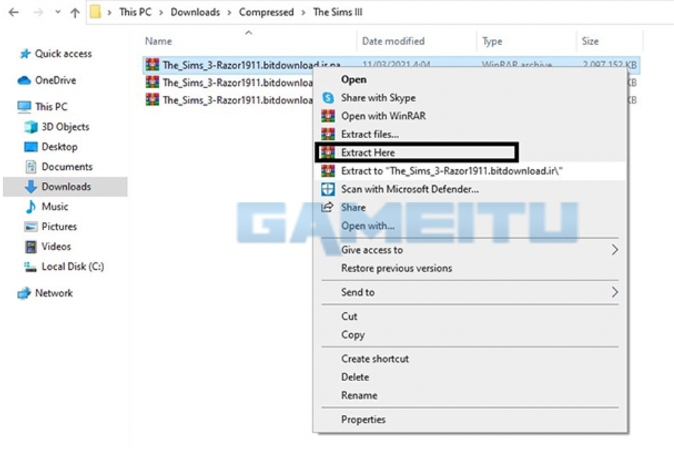Screen dimensions: 674x456
Task: Open 3D Objects folder in sidebar
Action: point(66,127)
